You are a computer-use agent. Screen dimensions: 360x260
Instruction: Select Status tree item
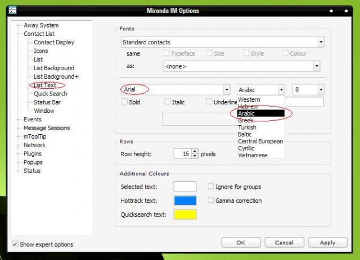click(x=32, y=171)
